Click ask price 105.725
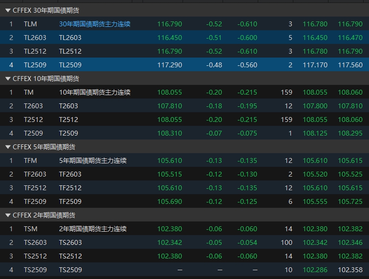 [350, 201]
